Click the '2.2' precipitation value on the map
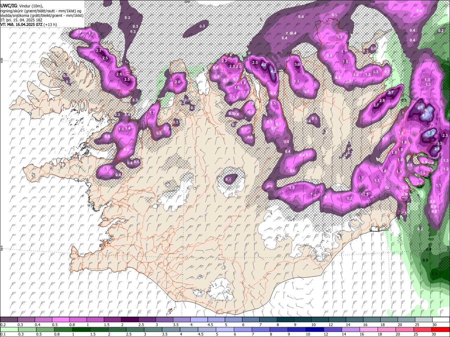 pos(224,61)
